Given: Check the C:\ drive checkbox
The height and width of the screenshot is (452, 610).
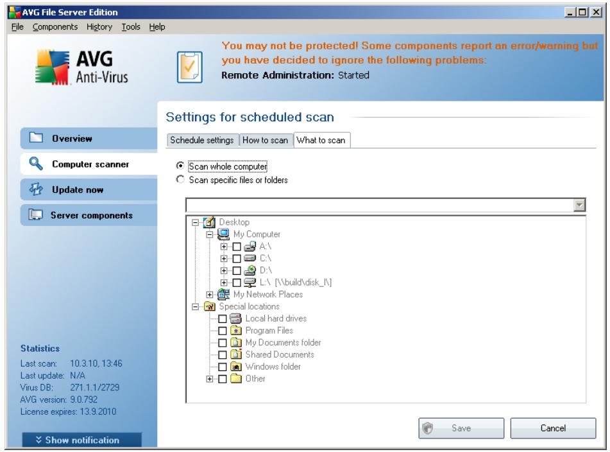Looking at the screenshot, I should 237,259.
